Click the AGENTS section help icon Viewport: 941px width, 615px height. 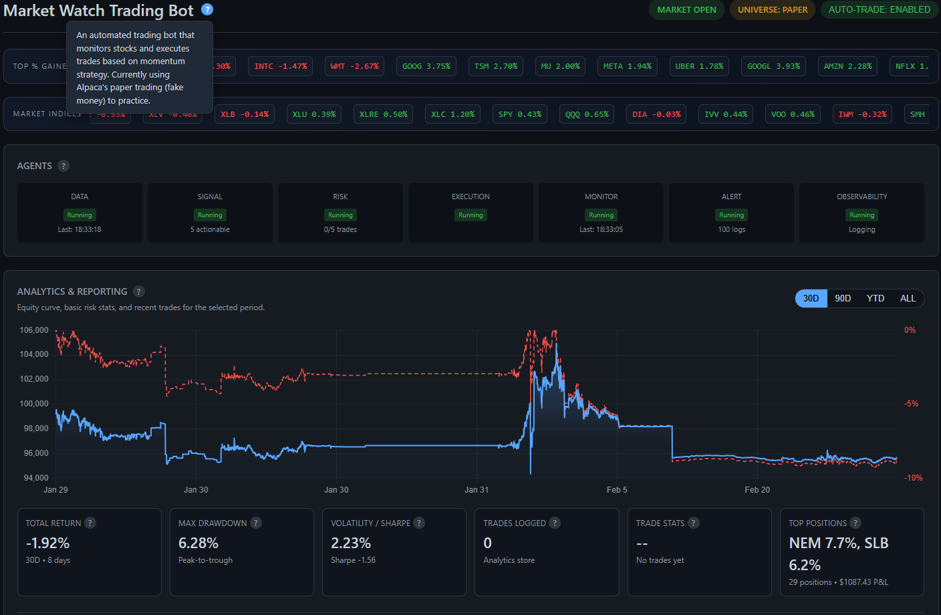pyautogui.click(x=63, y=166)
